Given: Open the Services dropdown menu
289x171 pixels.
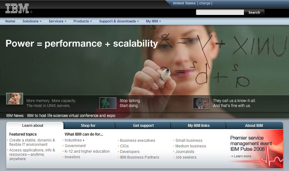Looking at the screenshot, I should [x=58, y=21].
